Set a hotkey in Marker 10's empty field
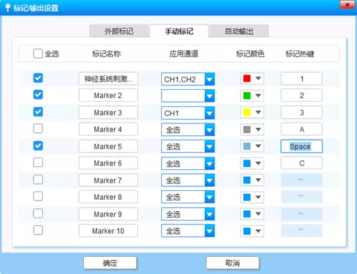The width and height of the screenshot is (357, 274). 301,231
